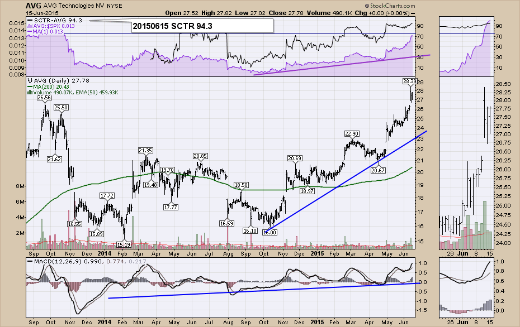This screenshot has height=327, width=520.
Task: Click the chart date '15-Jun-2015'
Action: pyautogui.click(x=42, y=13)
